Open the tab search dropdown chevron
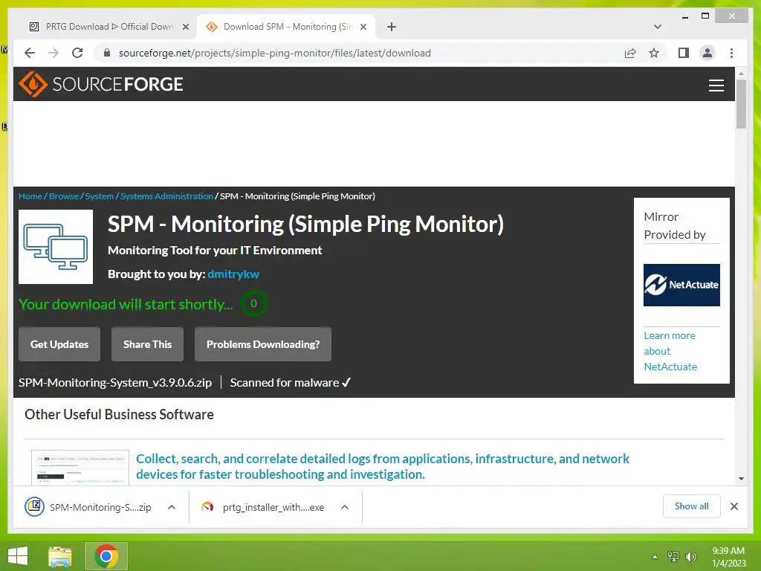 [658, 27]
